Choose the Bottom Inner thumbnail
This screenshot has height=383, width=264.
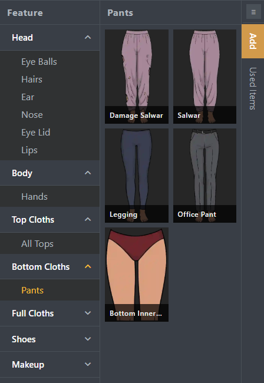coord(137,275)
